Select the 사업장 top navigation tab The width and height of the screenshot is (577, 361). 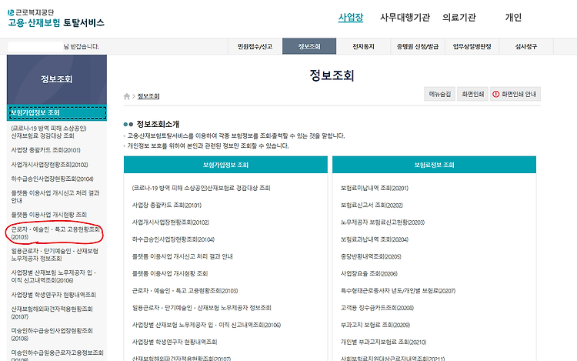click(351, 17)
